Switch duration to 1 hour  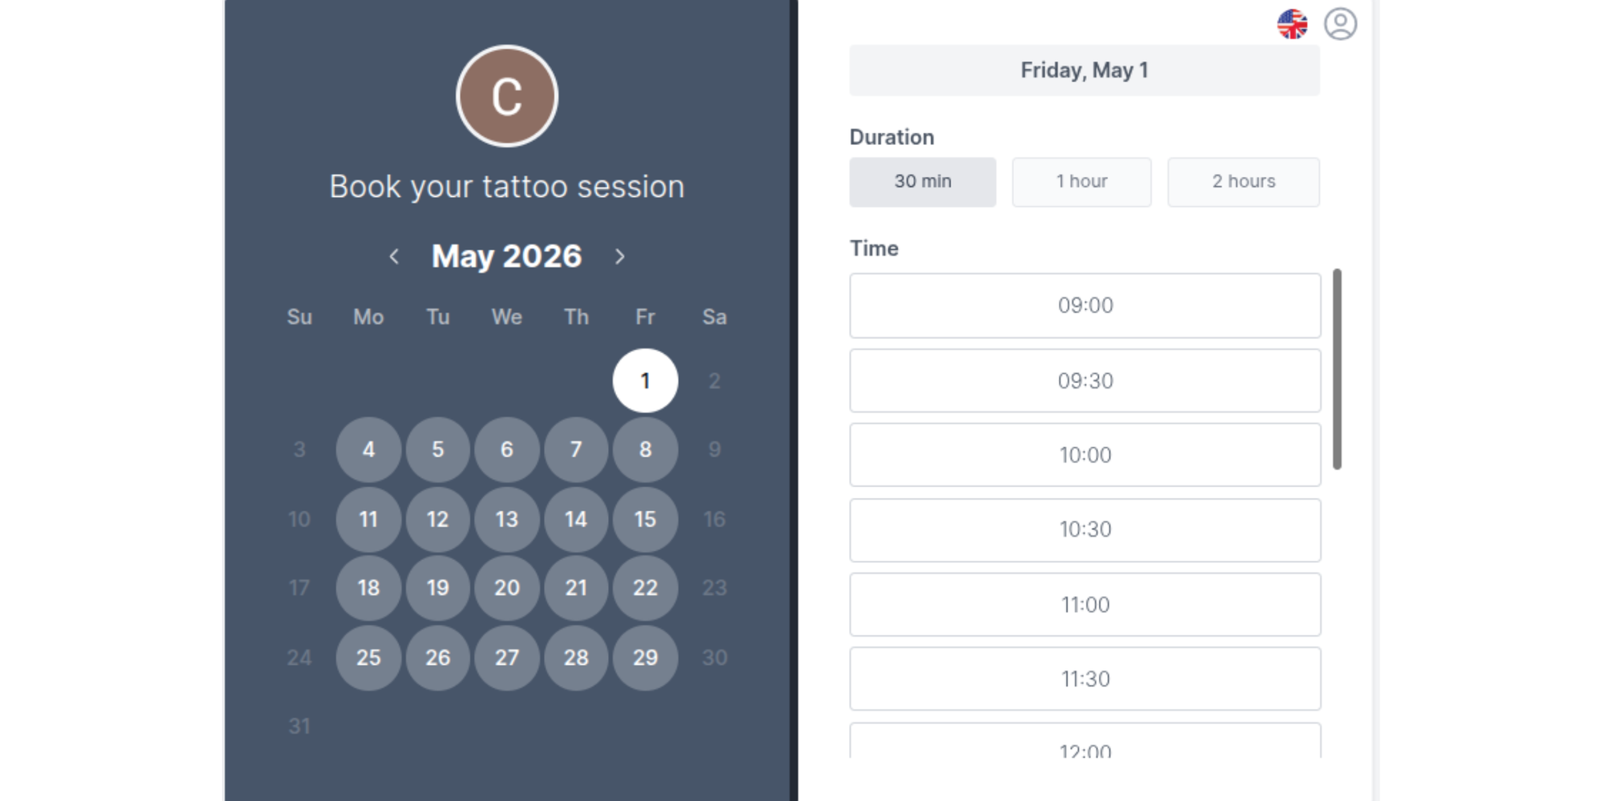tap(1082, 182)
